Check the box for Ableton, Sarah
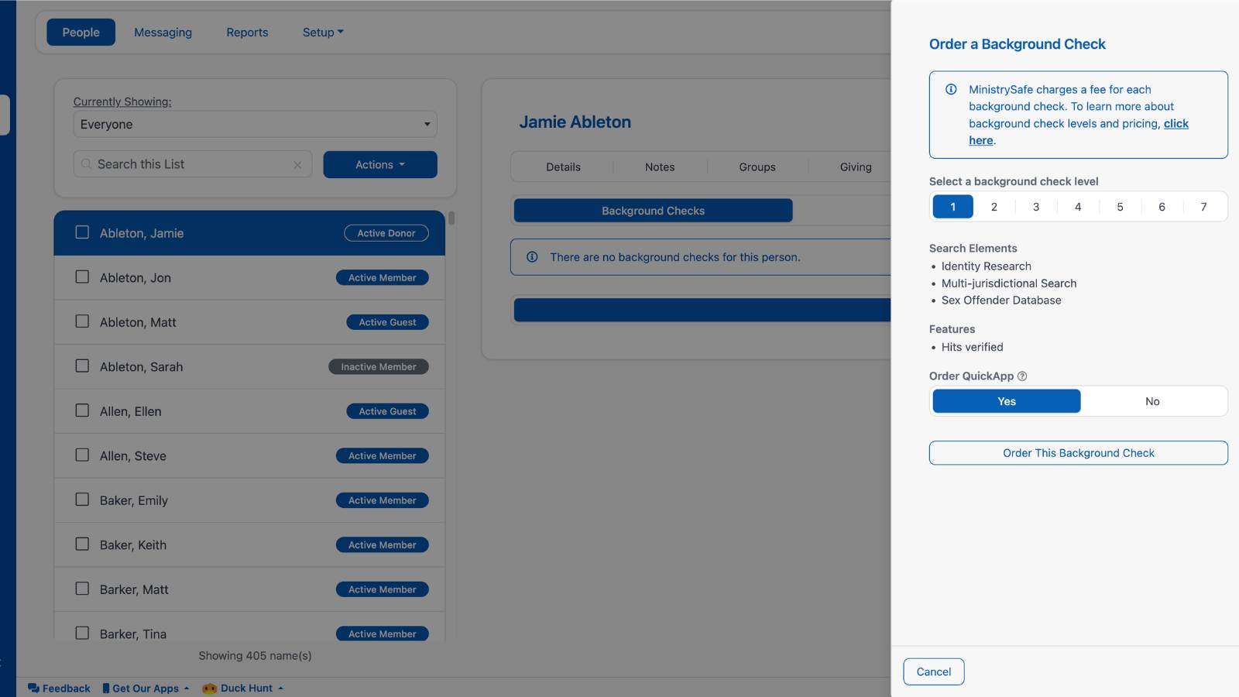This screenshot has width=1239, height=697. (82, 366)
